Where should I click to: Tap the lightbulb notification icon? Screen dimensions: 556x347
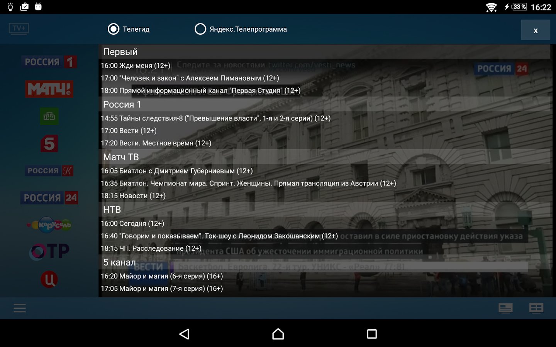[10, 7]
